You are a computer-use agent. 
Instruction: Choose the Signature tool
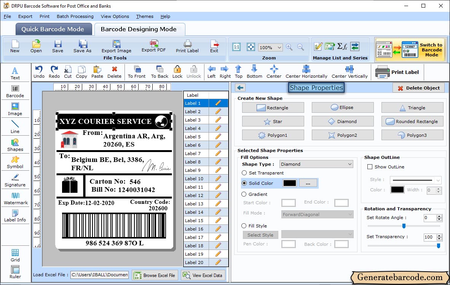(x=15, y=181)
